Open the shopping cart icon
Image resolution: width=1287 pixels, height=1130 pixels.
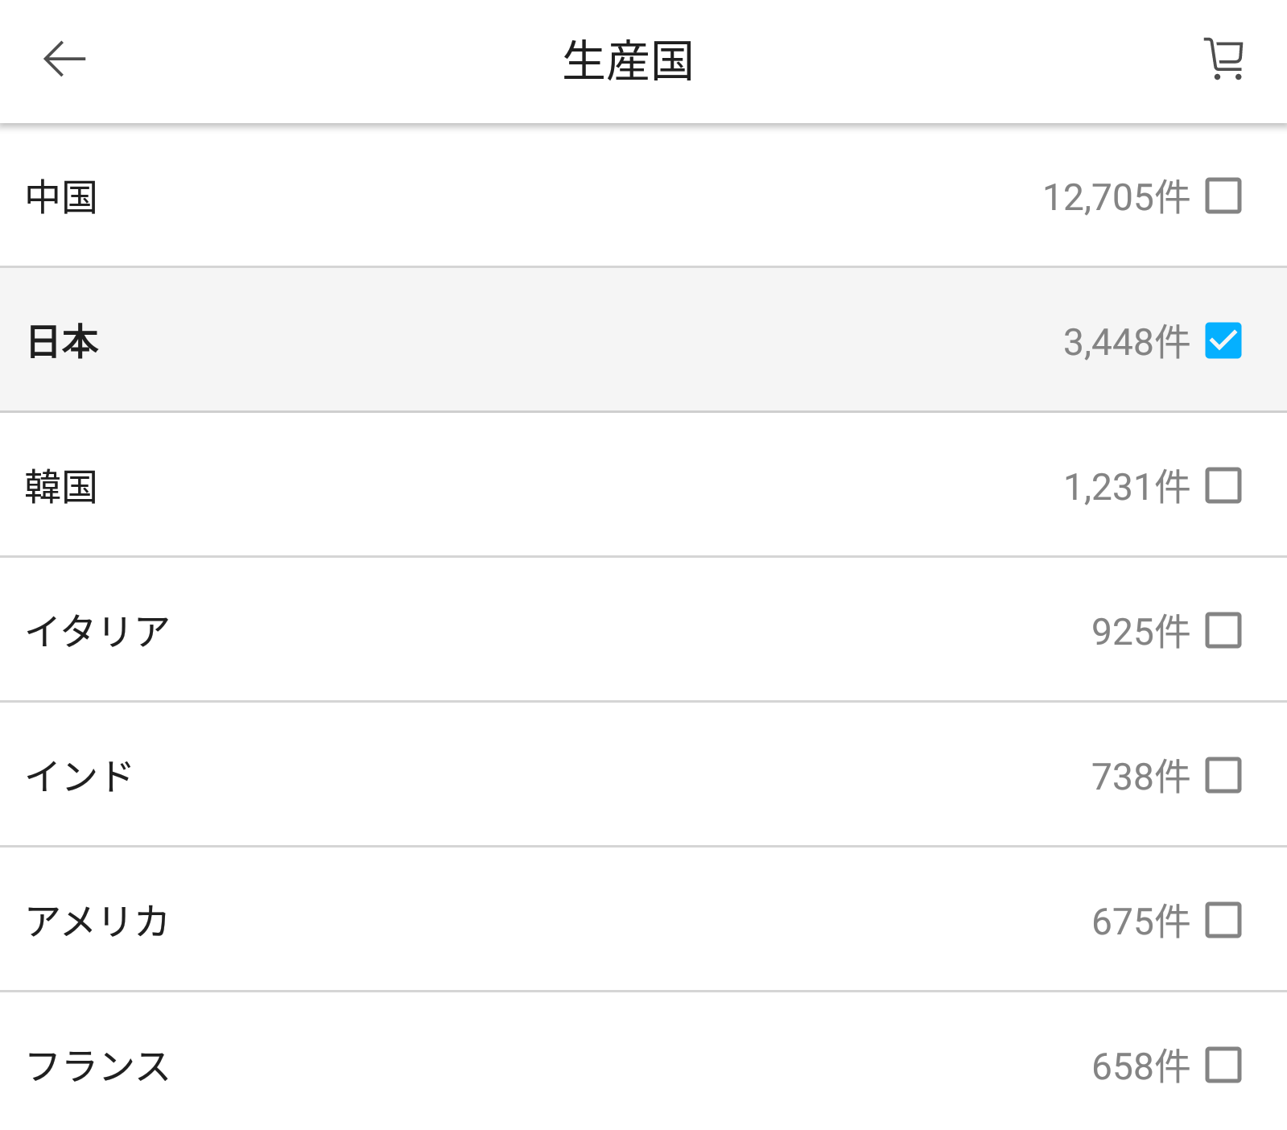point(1223,57)
